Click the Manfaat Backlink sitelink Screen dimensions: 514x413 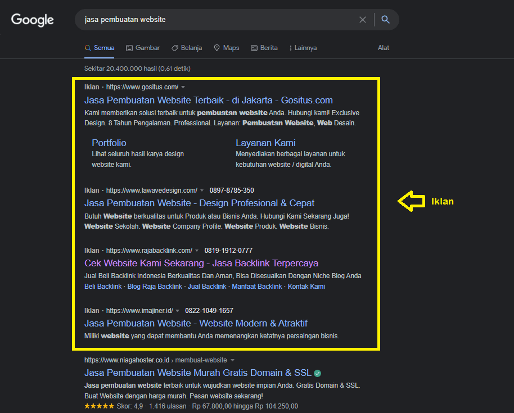(x=257, y=287)
